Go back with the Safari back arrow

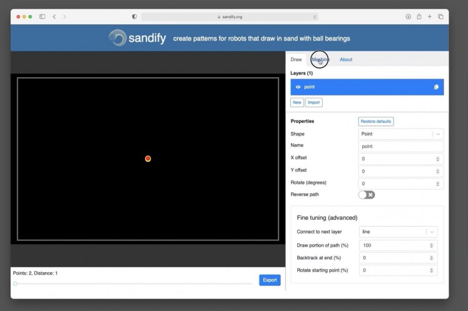(54, 17)
